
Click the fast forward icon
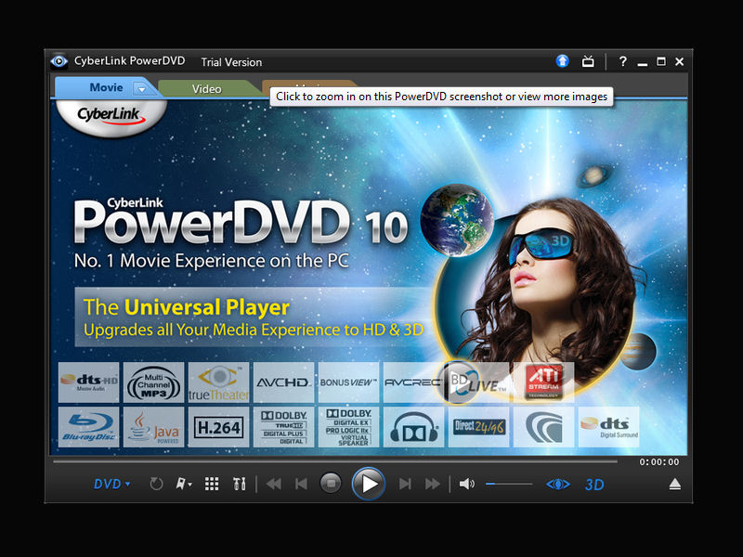point(432,483)
